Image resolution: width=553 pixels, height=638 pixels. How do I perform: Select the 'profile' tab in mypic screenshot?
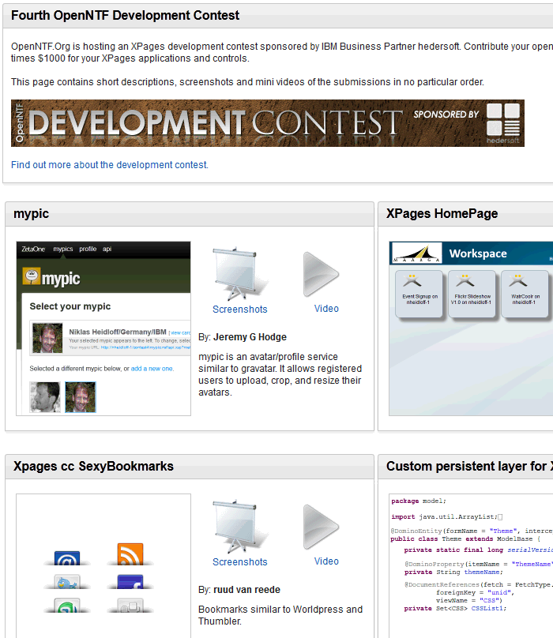(x=88, y=249)
